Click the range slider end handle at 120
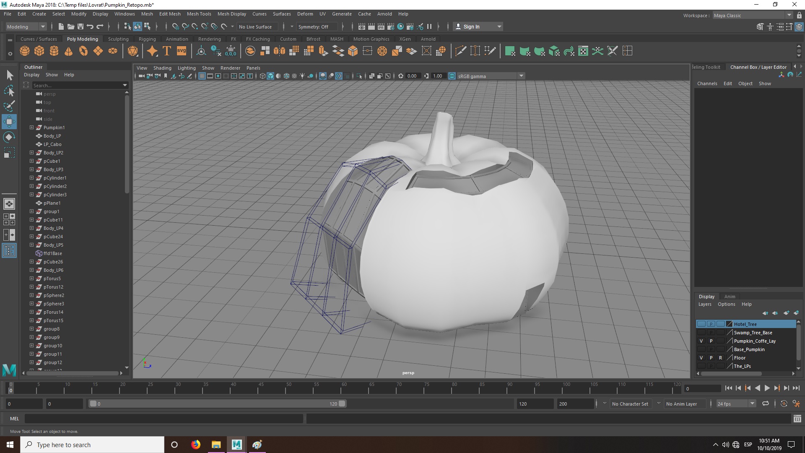 click(342, 404)
